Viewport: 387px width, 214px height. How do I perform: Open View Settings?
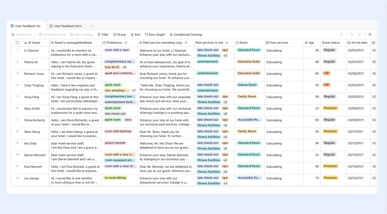(x=82, y=35)
